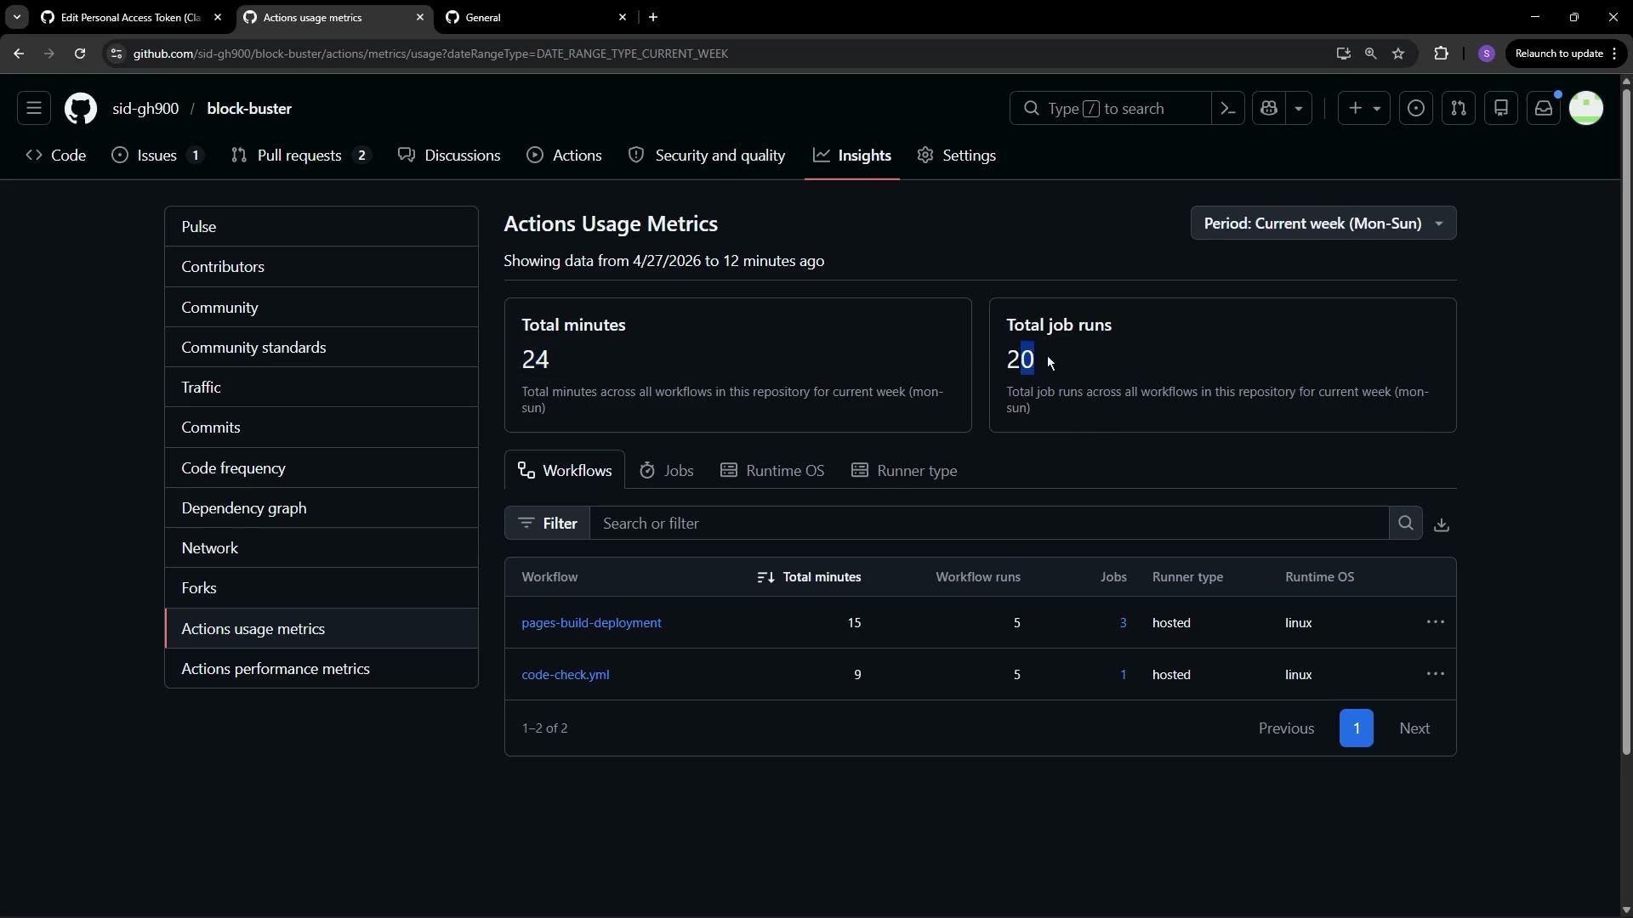Open Chrome zoom magnifier icon in address bar
Image resolution: width=1633 pixels, height=918 pixels.
pos(1370,54)
